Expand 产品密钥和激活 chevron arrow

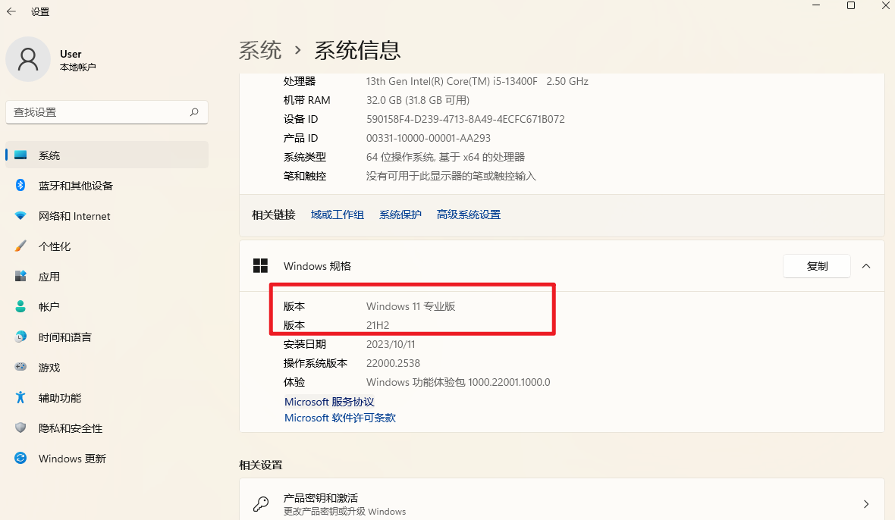(866, 504)
